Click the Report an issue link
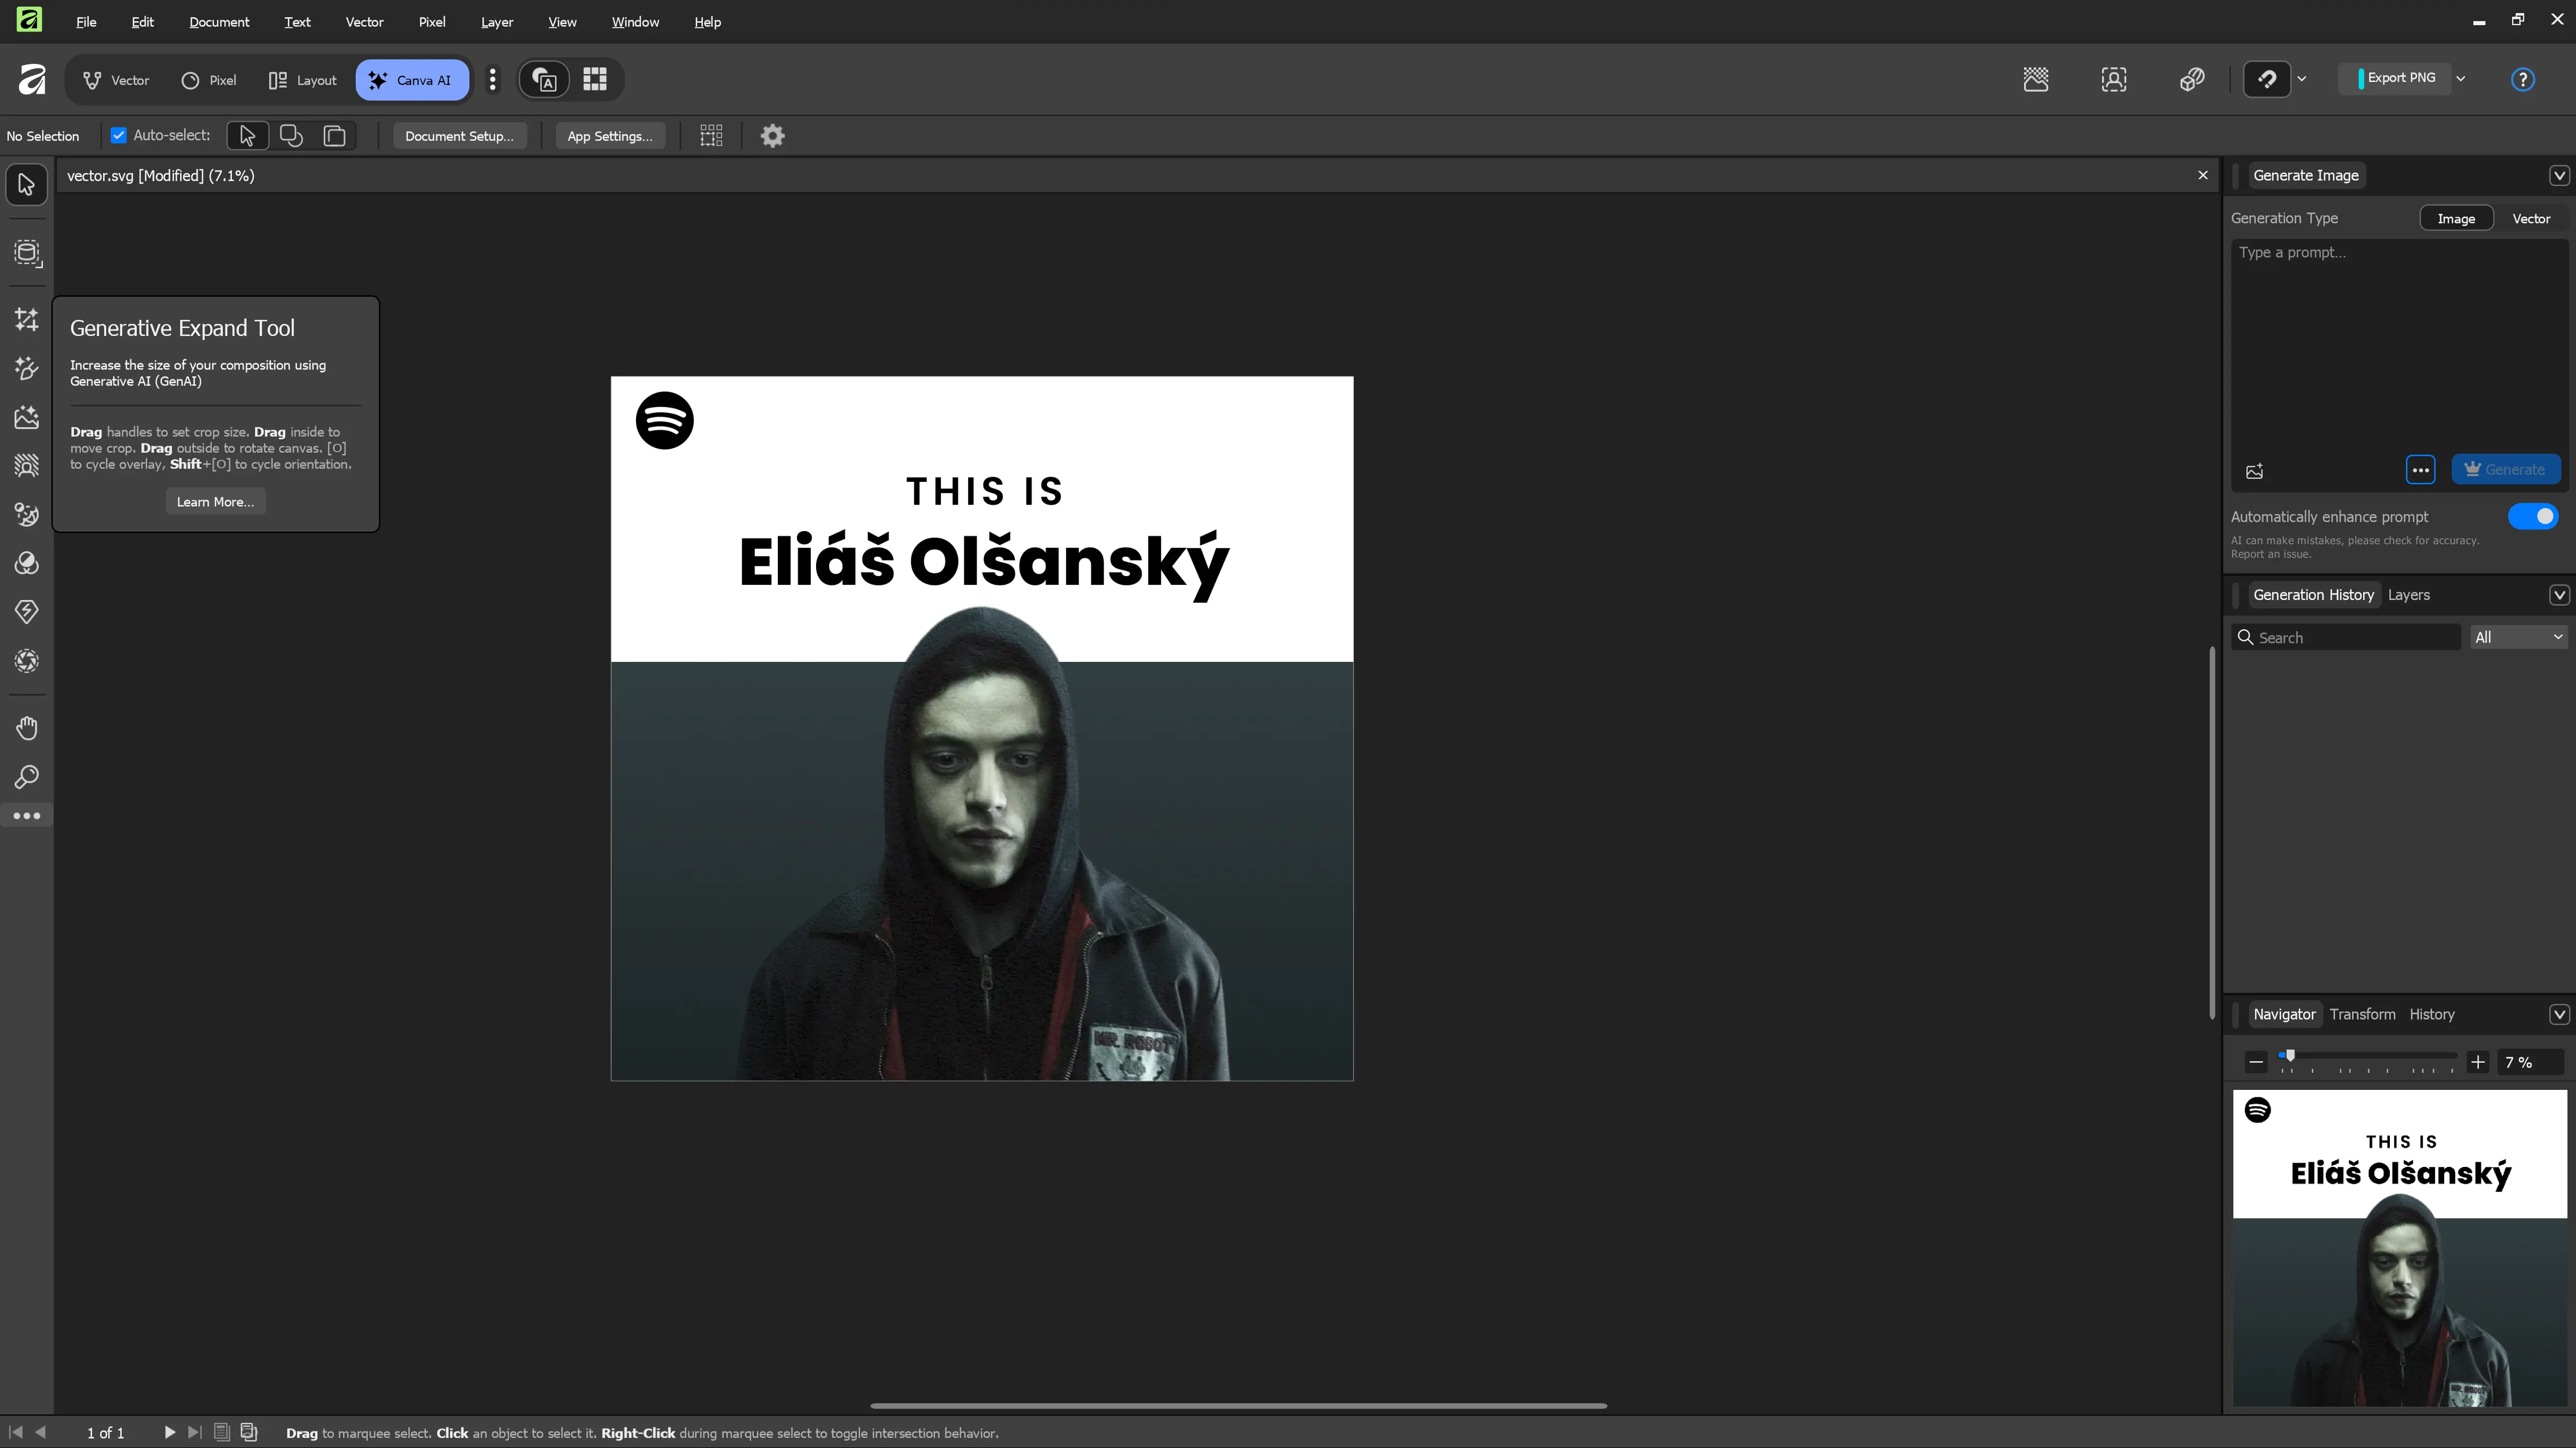The width and height of the screenshot is (2576, 1448). click(2270, 555)
